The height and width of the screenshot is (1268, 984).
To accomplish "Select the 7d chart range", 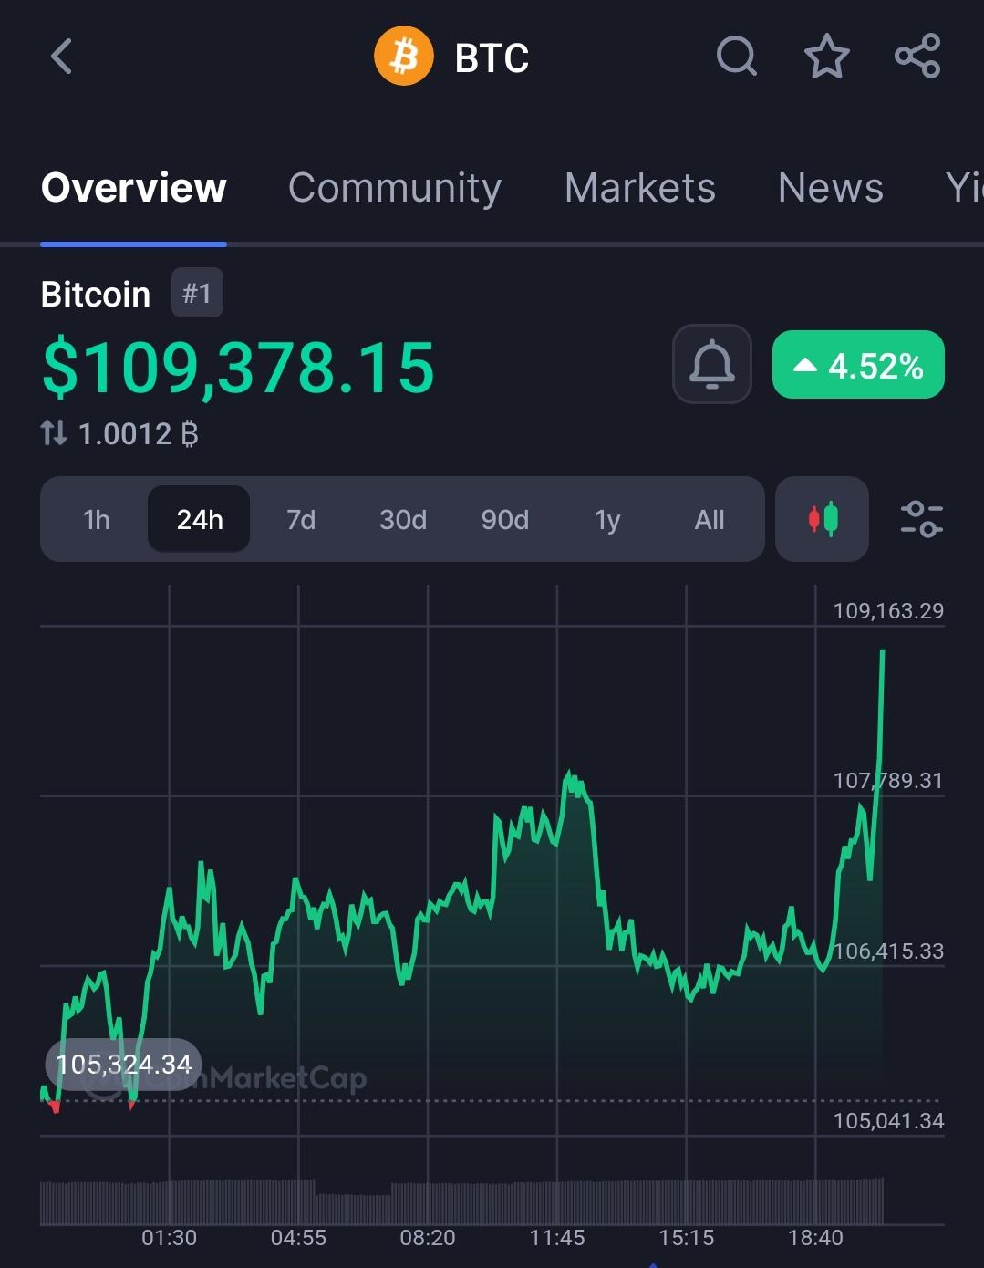I will [x=301, y=520].
